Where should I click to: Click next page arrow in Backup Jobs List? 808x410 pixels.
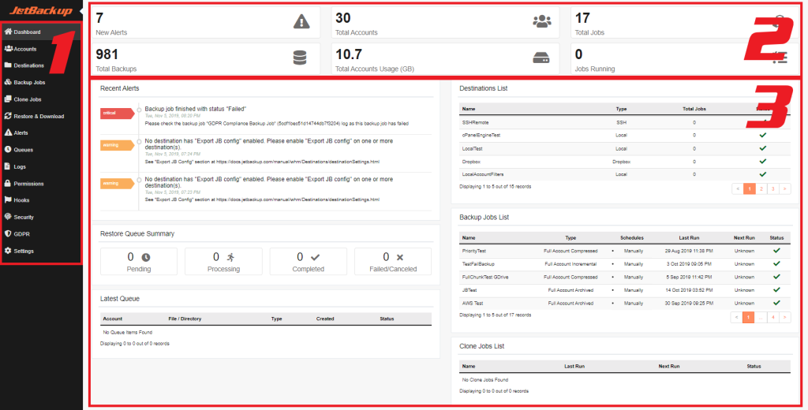pos(785,318)
